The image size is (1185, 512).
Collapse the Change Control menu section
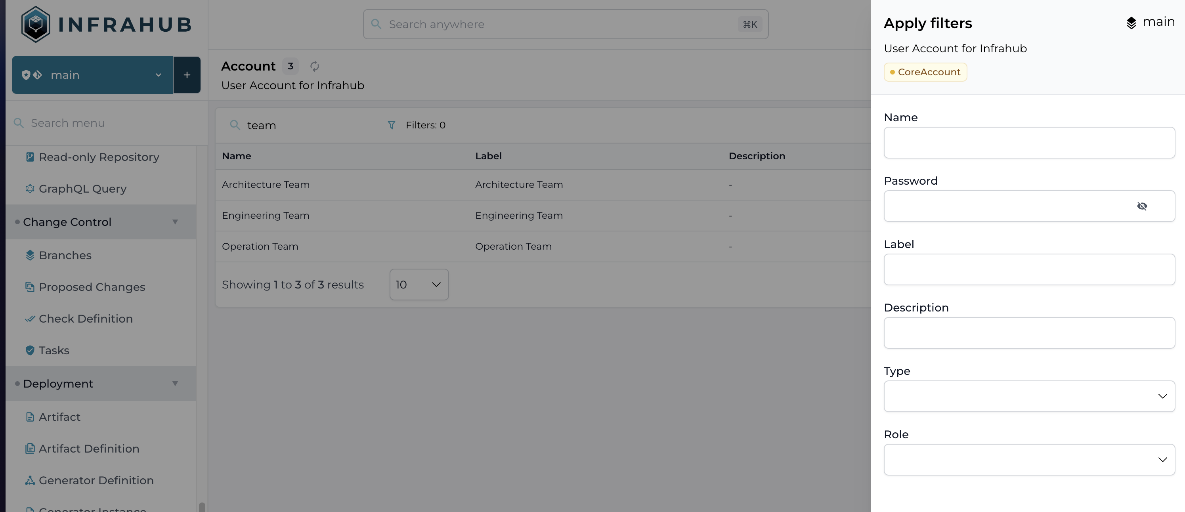click(175, 222)
